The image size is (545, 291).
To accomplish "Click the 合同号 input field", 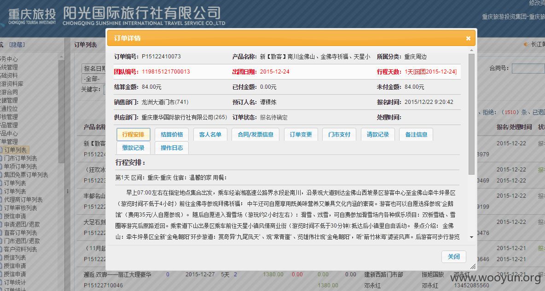I will point(528,68).
